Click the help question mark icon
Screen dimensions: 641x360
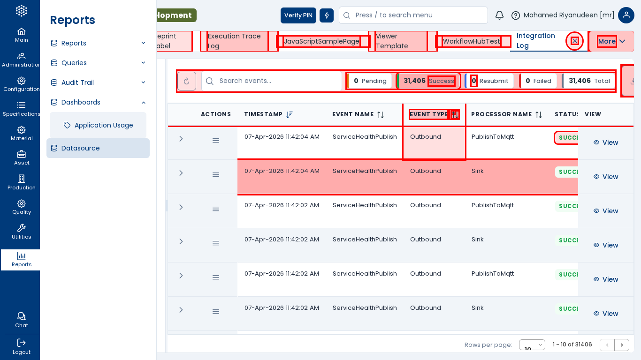(515, 15)
